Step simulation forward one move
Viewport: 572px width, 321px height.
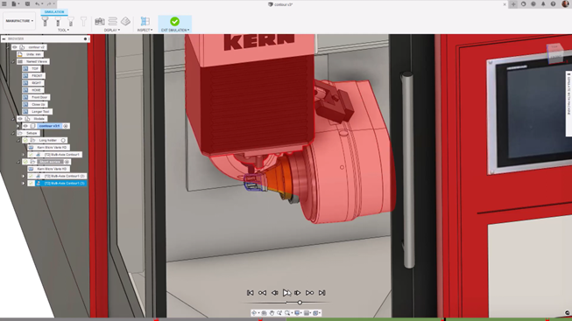point(298,293)
